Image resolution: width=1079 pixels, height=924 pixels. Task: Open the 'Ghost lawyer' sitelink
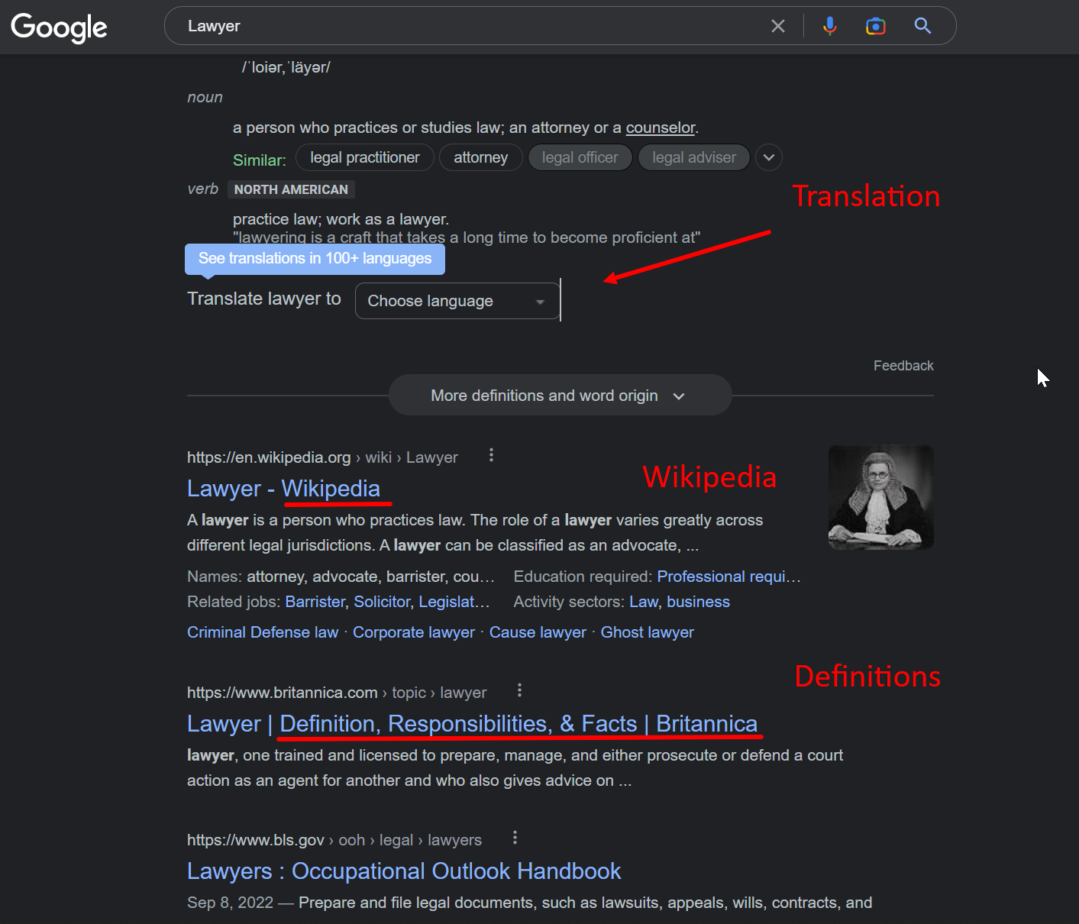[648, 632]
